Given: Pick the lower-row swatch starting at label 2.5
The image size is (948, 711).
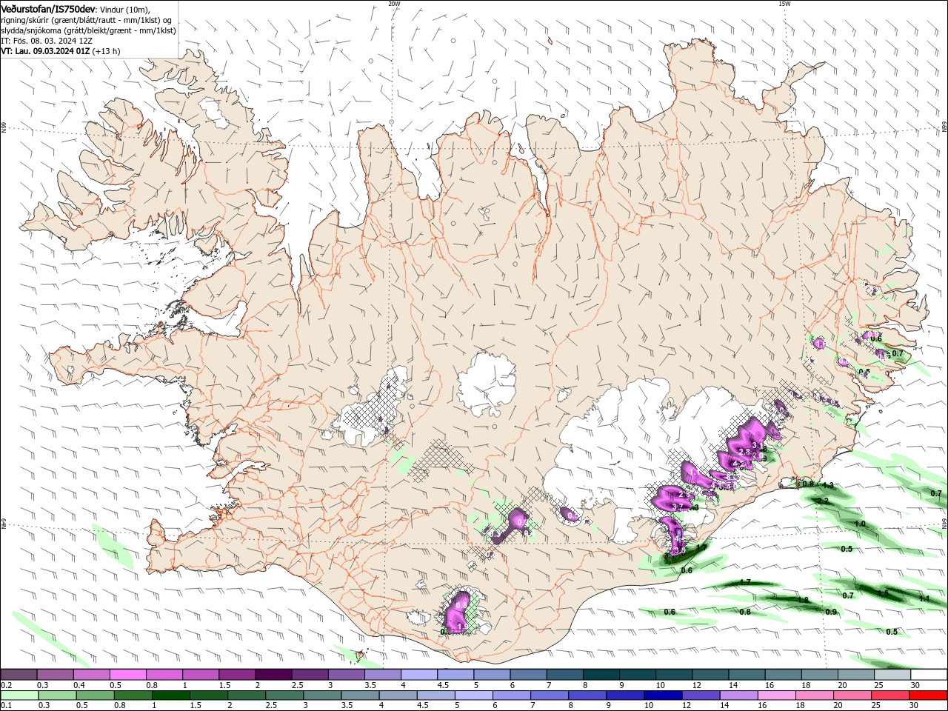Looking at the screenshot, I should [284, 695].
